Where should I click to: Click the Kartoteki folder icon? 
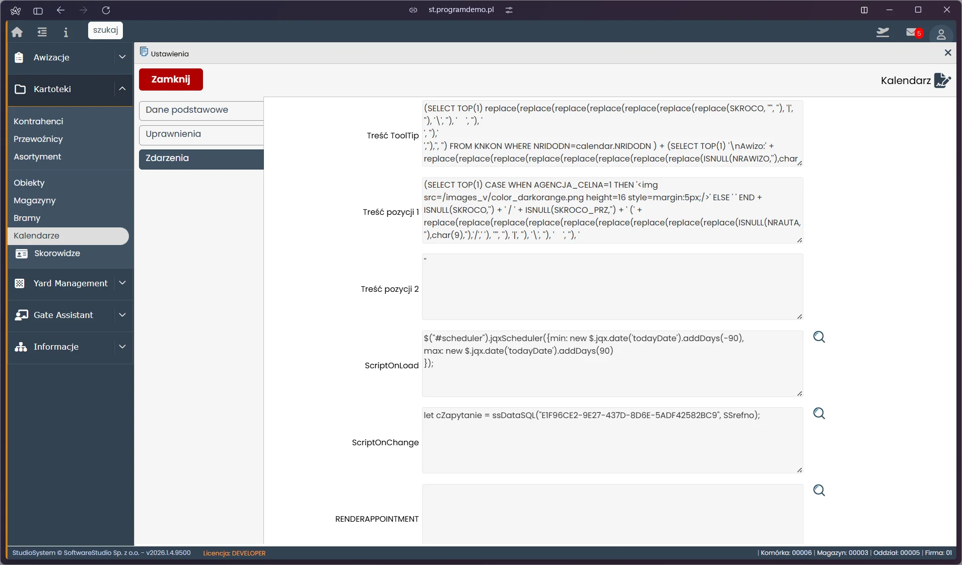[x=20, y=89]
